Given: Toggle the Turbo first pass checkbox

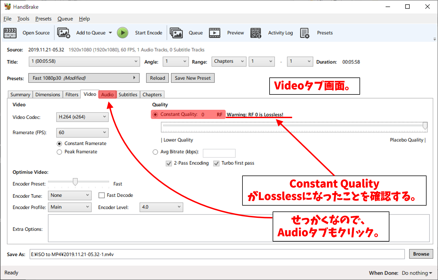Looking at the screenshot, I should point(216,163).
